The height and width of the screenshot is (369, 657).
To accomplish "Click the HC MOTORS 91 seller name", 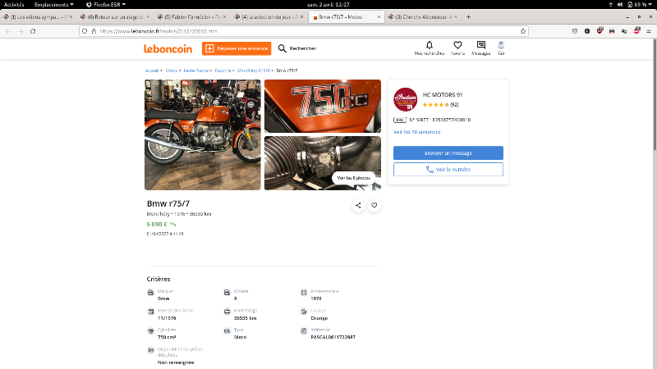I will point(443,95).
